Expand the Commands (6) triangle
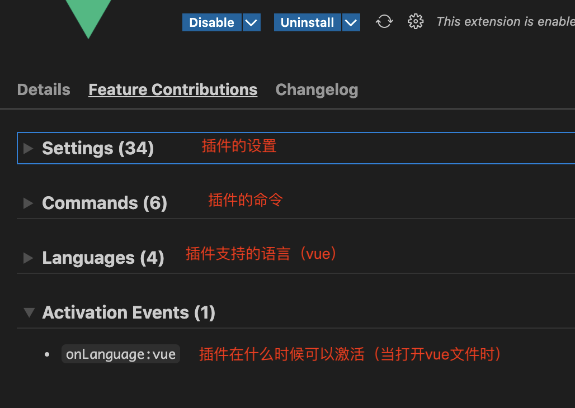Image resolution: width=575 pixels, height=408 pixels. [28, 203]
